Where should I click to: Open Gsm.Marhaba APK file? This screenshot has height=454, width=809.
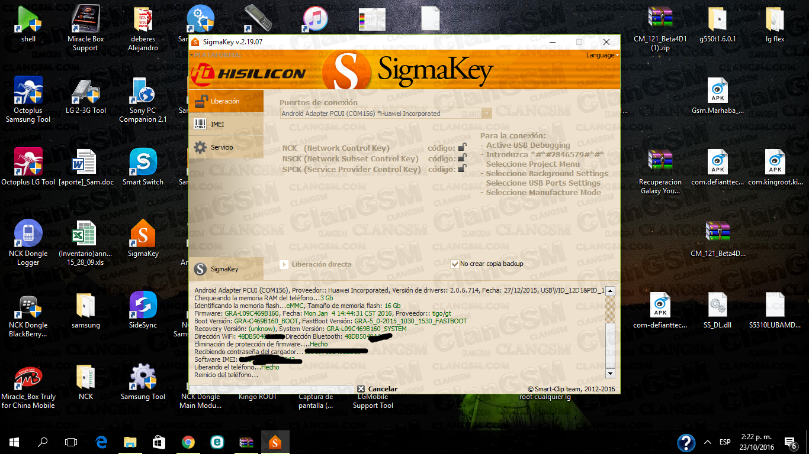(718, 96)
